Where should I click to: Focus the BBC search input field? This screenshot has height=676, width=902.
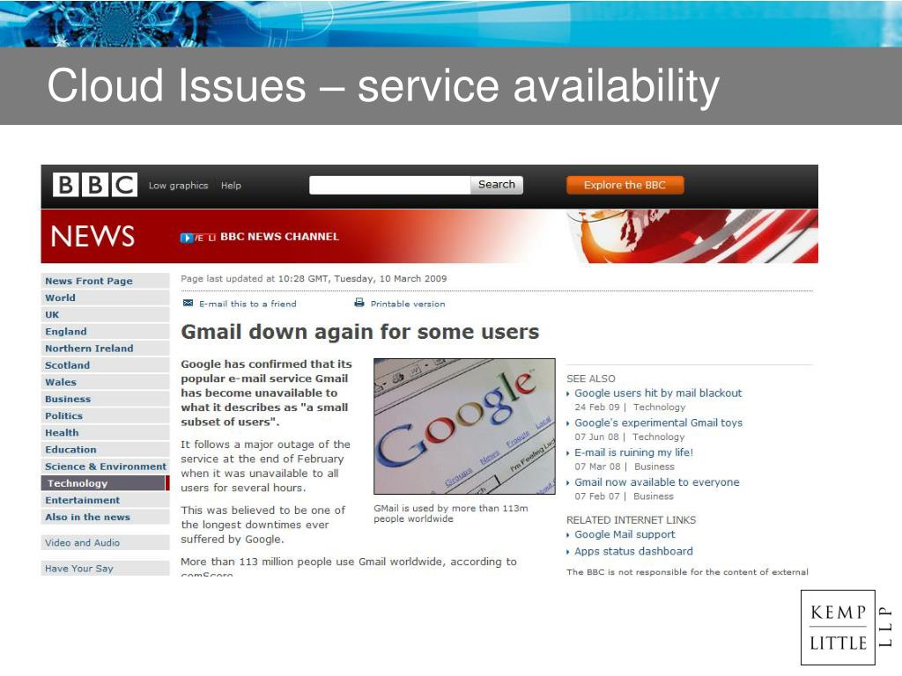pyautogui.click(x=389, y=185)
